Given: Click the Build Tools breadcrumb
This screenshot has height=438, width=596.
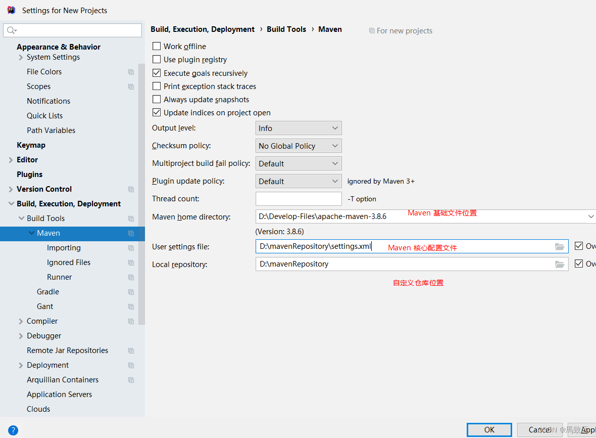Looking at the screenshot, I should click(286, 29).
